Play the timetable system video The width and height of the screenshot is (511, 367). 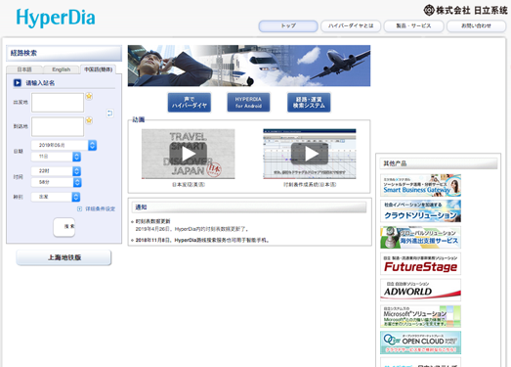(x=310, y=154)
